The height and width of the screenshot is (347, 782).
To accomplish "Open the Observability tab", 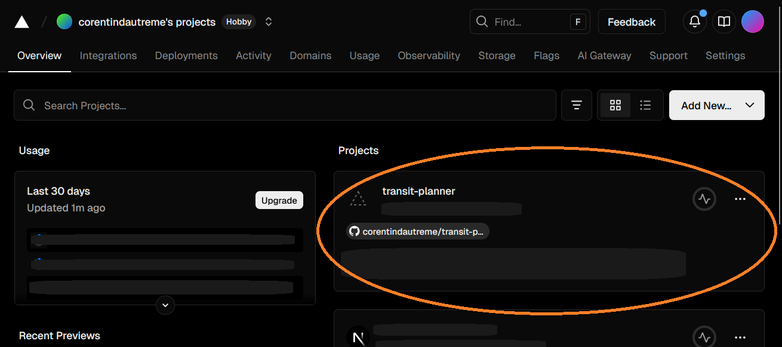I will pos(429,56).
